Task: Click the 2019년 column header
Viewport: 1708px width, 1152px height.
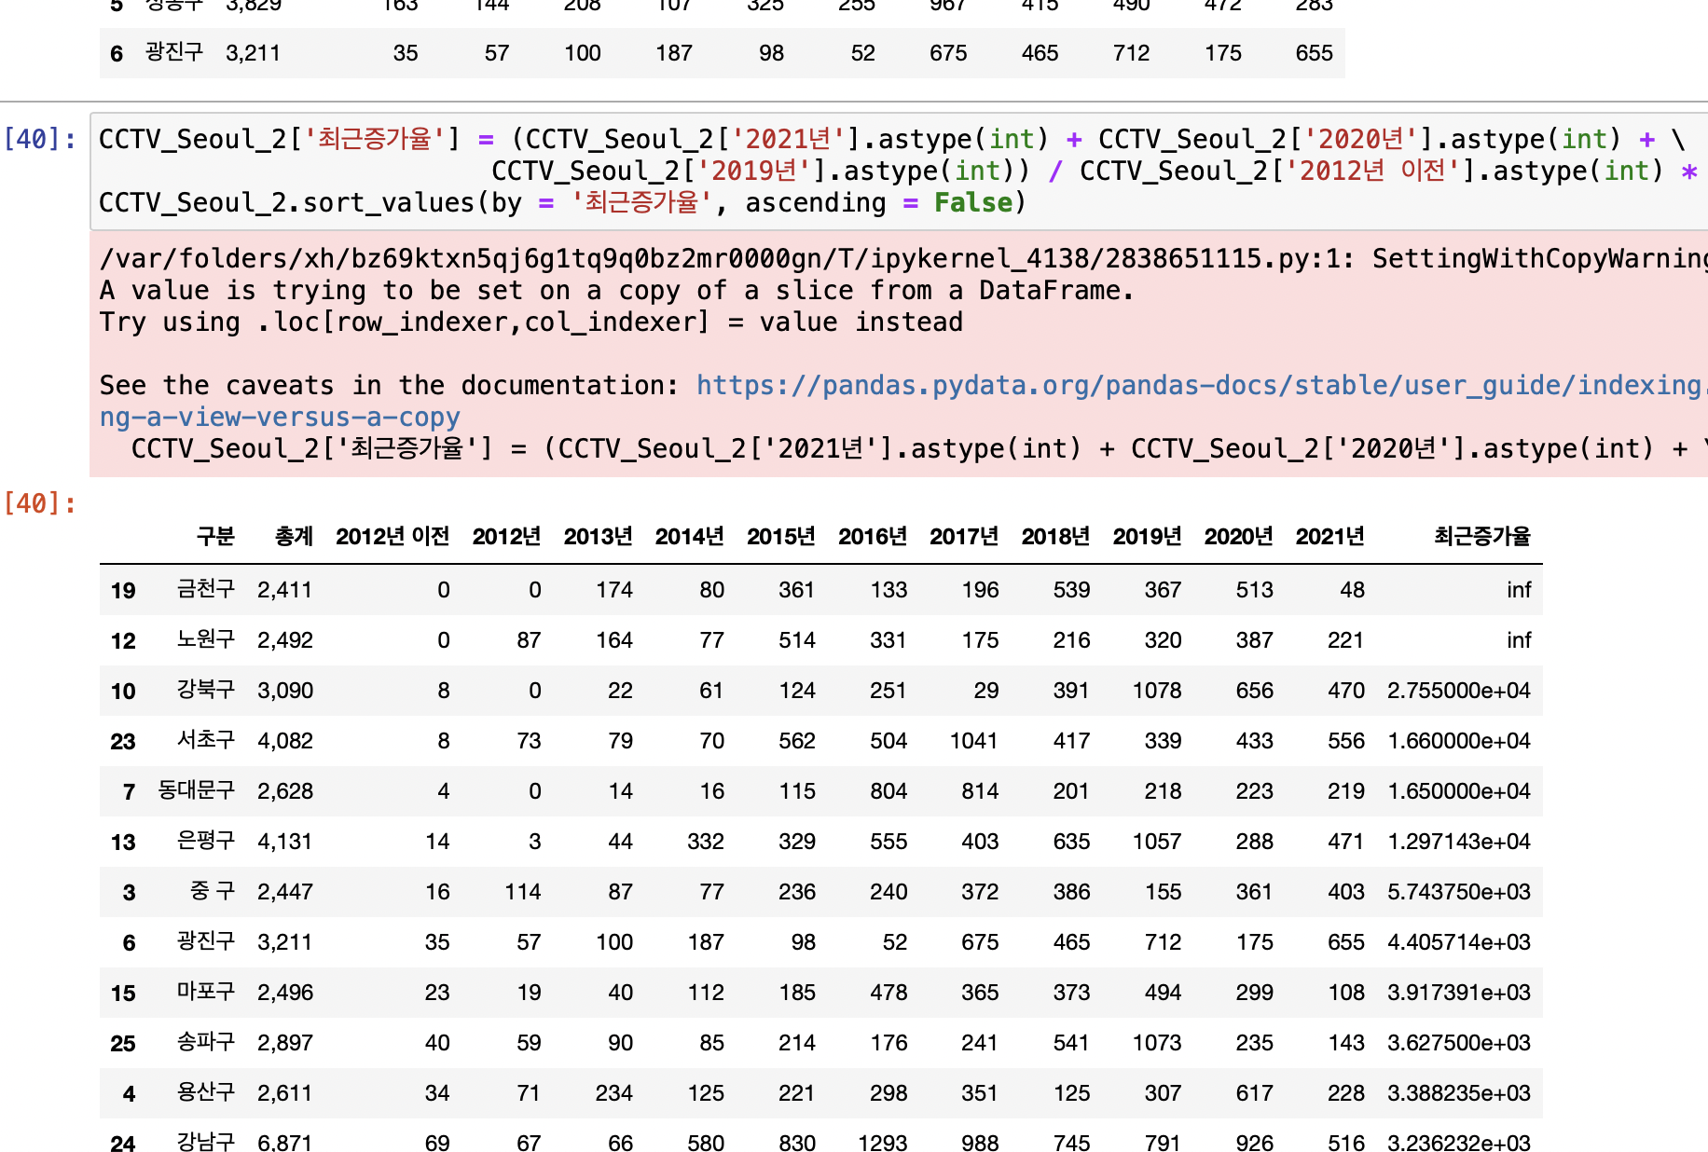Action: 1147,536
